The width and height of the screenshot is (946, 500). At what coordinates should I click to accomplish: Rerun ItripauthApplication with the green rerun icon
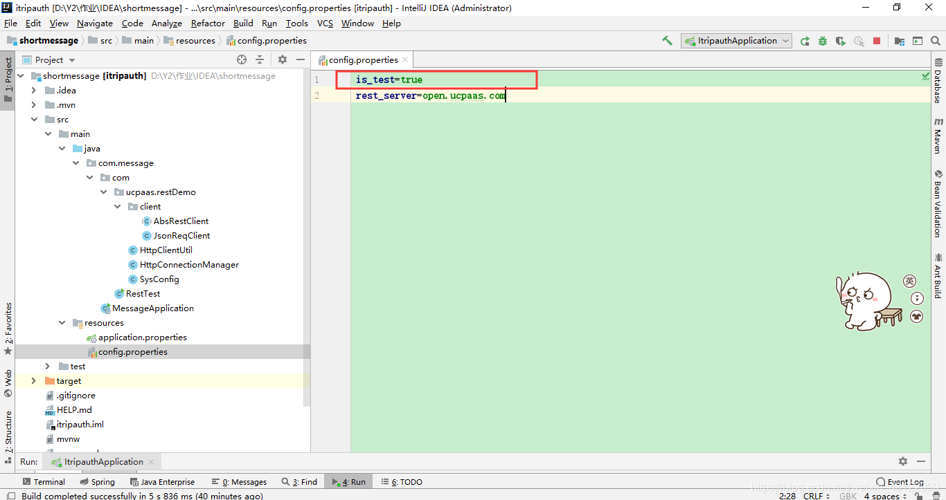[x=805, y=41]
